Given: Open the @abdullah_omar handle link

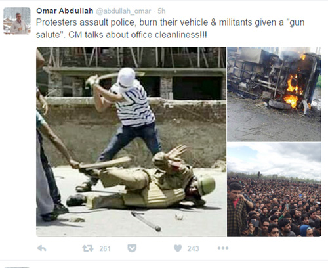Looking at the screenshot, I should (123, 11).
